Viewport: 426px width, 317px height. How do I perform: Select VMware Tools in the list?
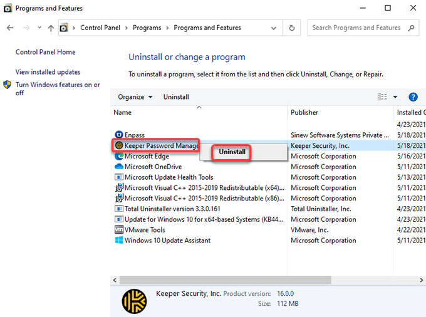tap(145, 230)
